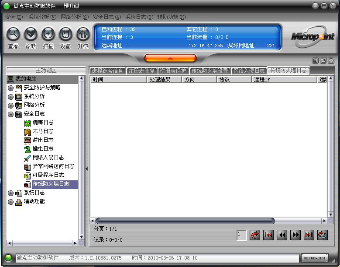Jump to last page of log
The image size is (340, 267).
[x=309, y=235]
